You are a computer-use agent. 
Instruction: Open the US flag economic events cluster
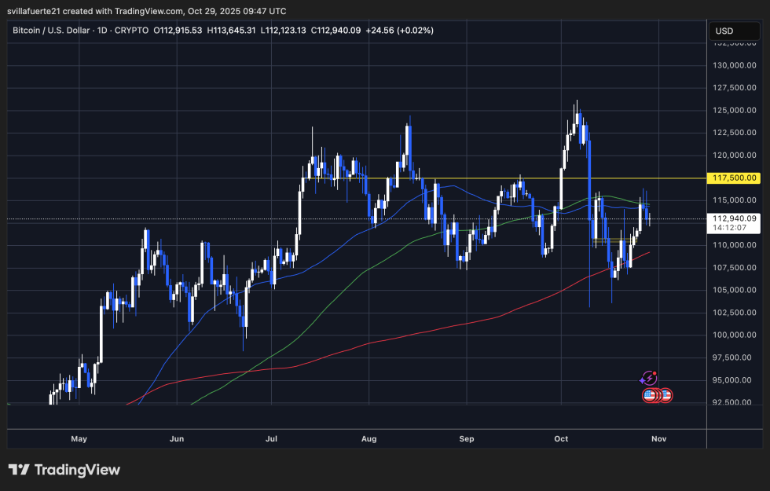(x=657, y=395)
